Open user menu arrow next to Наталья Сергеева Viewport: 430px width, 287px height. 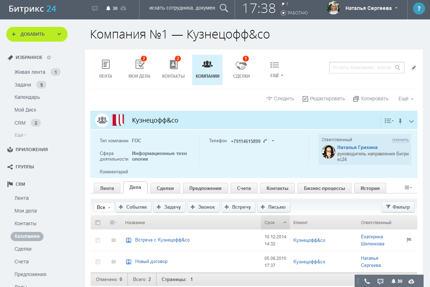[x=396, y=8]
